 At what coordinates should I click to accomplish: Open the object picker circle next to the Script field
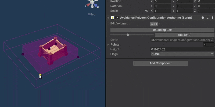click(x=212, y=40)
